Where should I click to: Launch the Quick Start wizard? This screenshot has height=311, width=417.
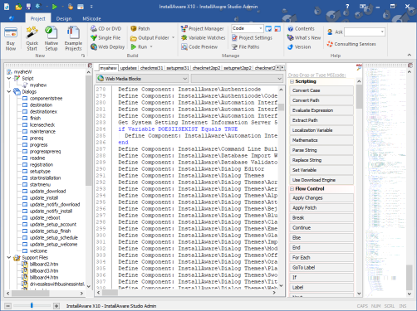pyautogui.click(x=32, y=38)
